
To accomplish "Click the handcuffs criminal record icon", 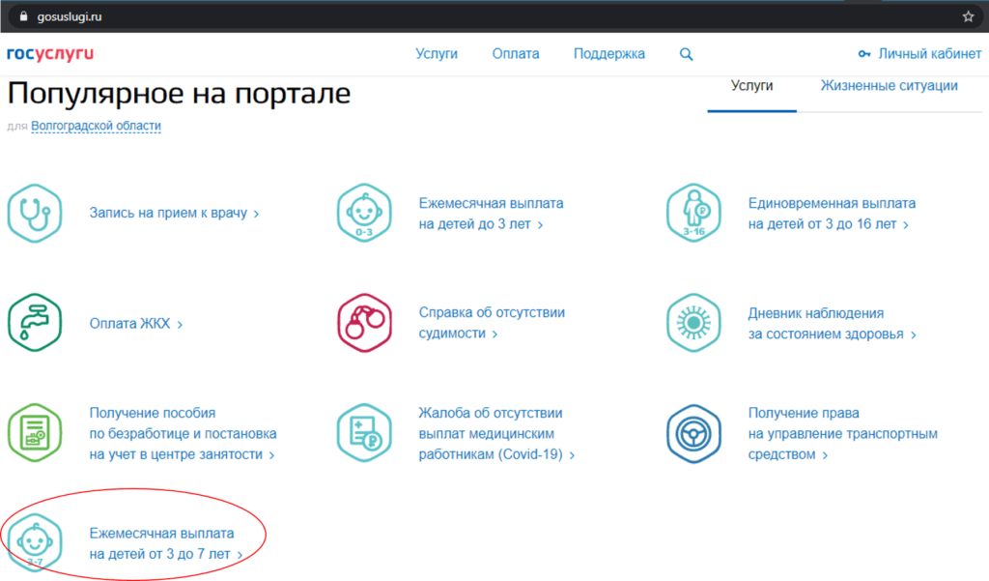I will (364, 323).
